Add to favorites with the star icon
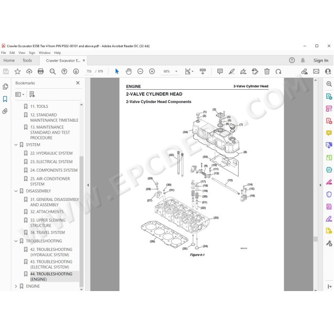334x334 pixels. click(x=18, y=72)
